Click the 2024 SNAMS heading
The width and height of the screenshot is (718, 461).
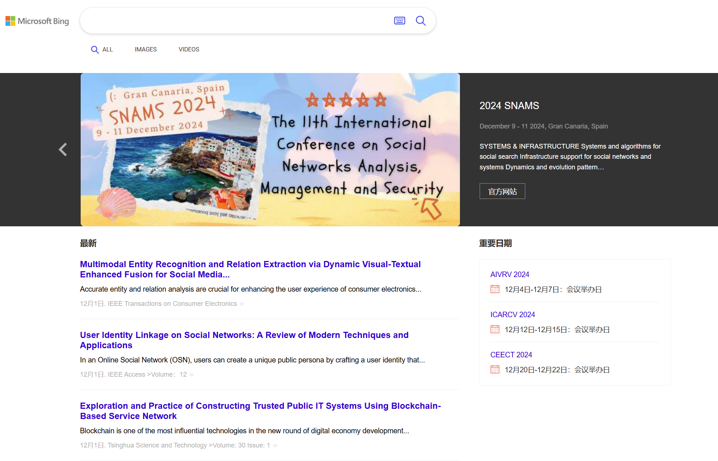click(509, 106)
